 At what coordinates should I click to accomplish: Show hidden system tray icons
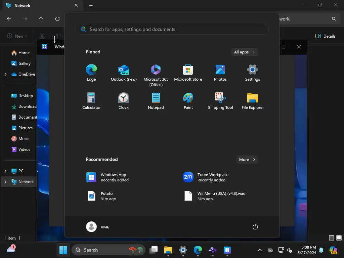260,250
